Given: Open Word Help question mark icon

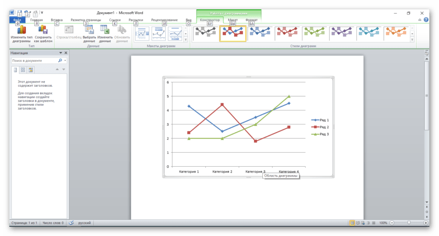Looking at the screenshot, I should pyautogui.click(x=426, y=20).
